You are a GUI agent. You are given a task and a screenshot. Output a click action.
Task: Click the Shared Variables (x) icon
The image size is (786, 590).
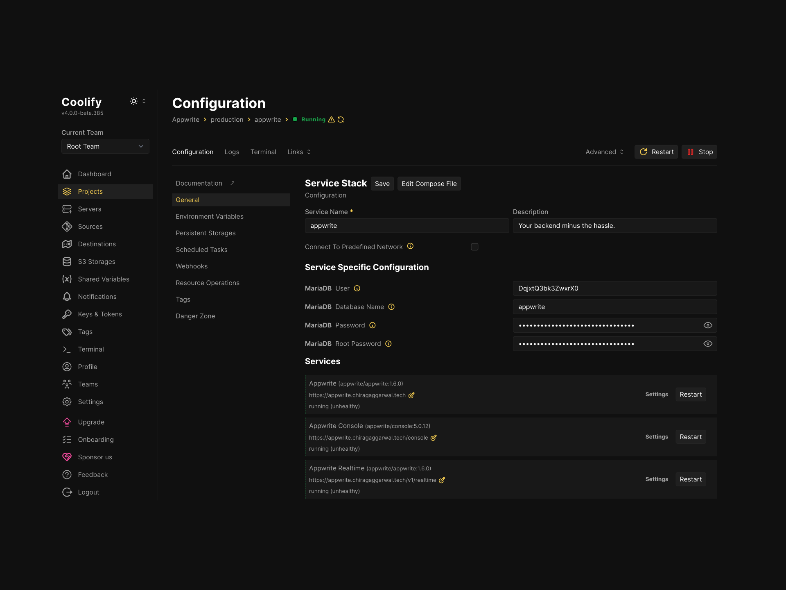click(67, 279)
